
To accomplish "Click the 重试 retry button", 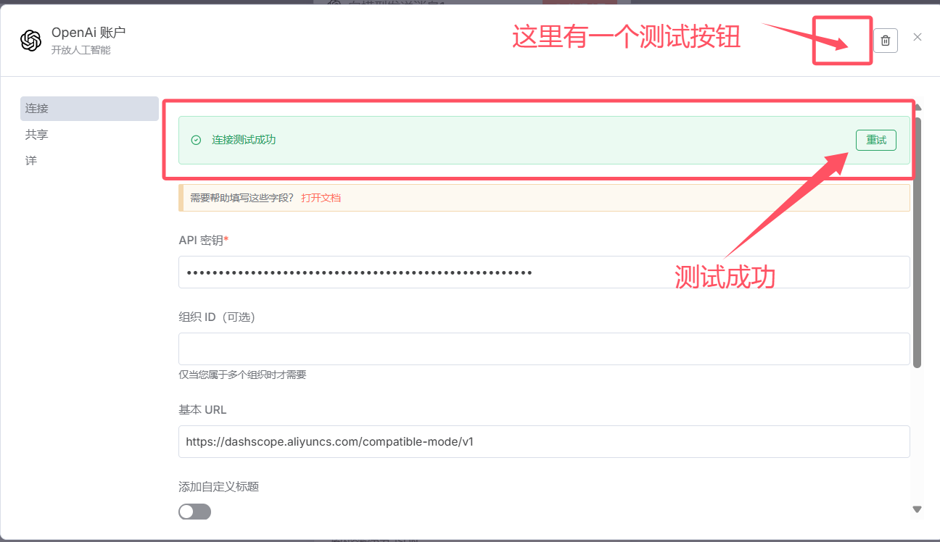I will coord(876,140).
